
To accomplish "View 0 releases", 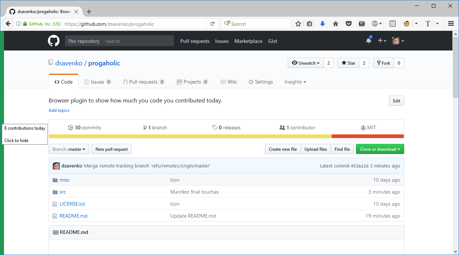I will click(226, 128).
